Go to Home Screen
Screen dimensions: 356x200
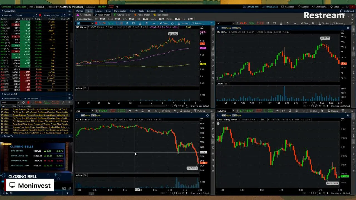(x=270, y=7)
